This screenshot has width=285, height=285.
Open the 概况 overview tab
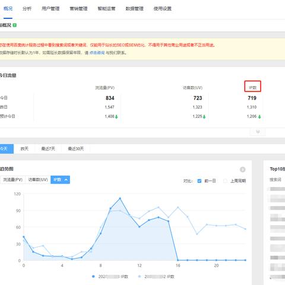8,9
